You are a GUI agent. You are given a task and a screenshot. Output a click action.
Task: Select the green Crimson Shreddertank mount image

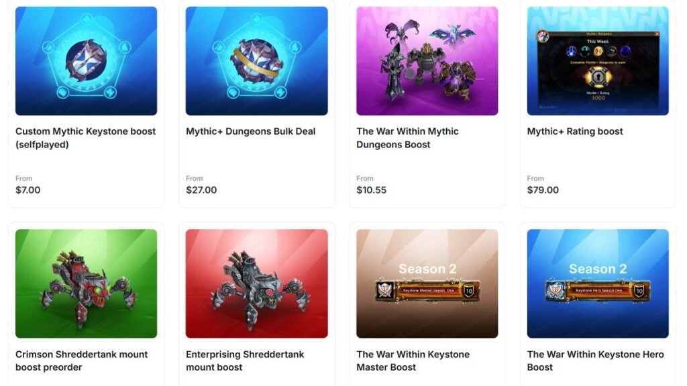coord(87,283)
